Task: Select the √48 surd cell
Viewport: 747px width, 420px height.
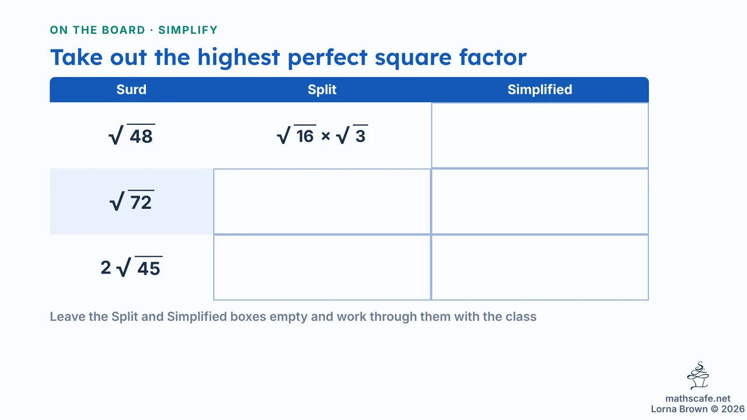Action: pyautogui.click(x=131, y=135)
